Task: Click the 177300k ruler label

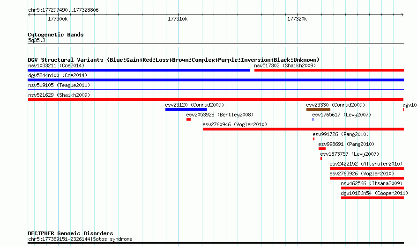Action: [58, 19]
